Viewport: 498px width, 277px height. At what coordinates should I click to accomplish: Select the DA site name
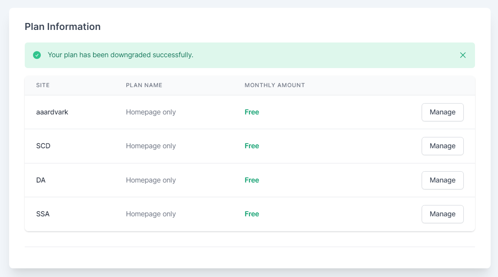tap(41, 180)
